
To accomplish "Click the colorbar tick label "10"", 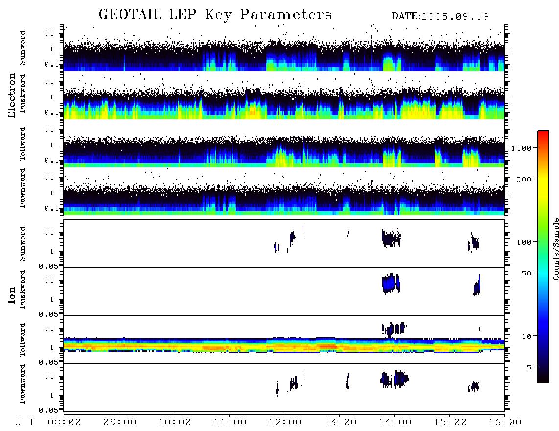I will pos(526,336).
